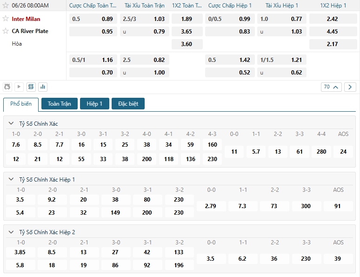The image size is (360, 277).
Task: Click the list layout view icon
Action: point(31,87)
